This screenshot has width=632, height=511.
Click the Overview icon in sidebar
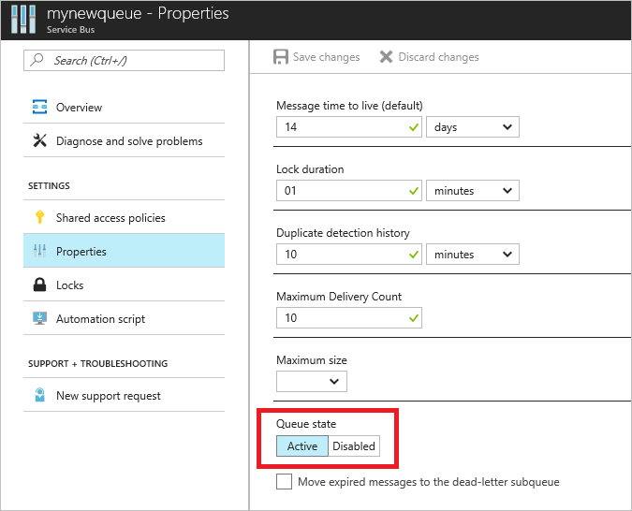pos(39,107)
